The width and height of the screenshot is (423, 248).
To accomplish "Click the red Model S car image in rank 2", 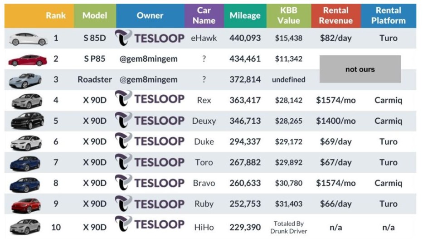I will coord(28,59).
